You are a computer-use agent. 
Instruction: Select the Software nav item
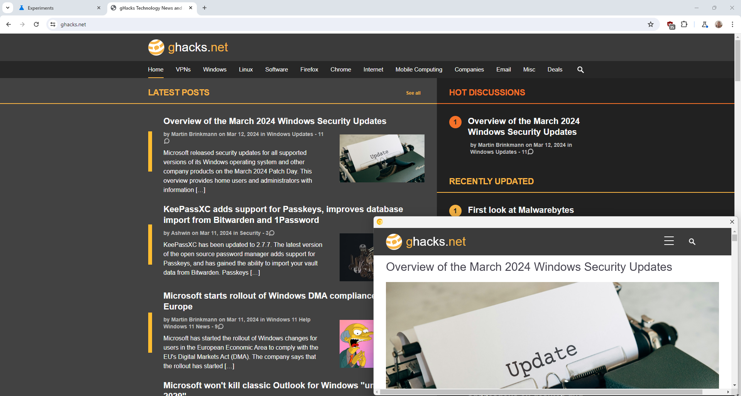point(276,70)
